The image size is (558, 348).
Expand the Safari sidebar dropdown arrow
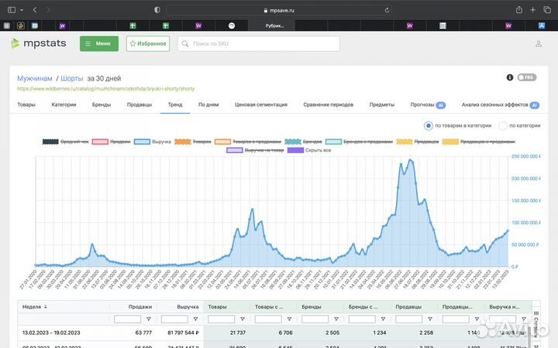[22, 10]
